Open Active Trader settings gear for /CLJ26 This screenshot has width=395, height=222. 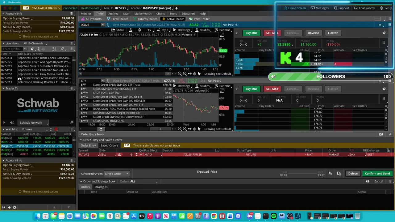coord(384,33)
